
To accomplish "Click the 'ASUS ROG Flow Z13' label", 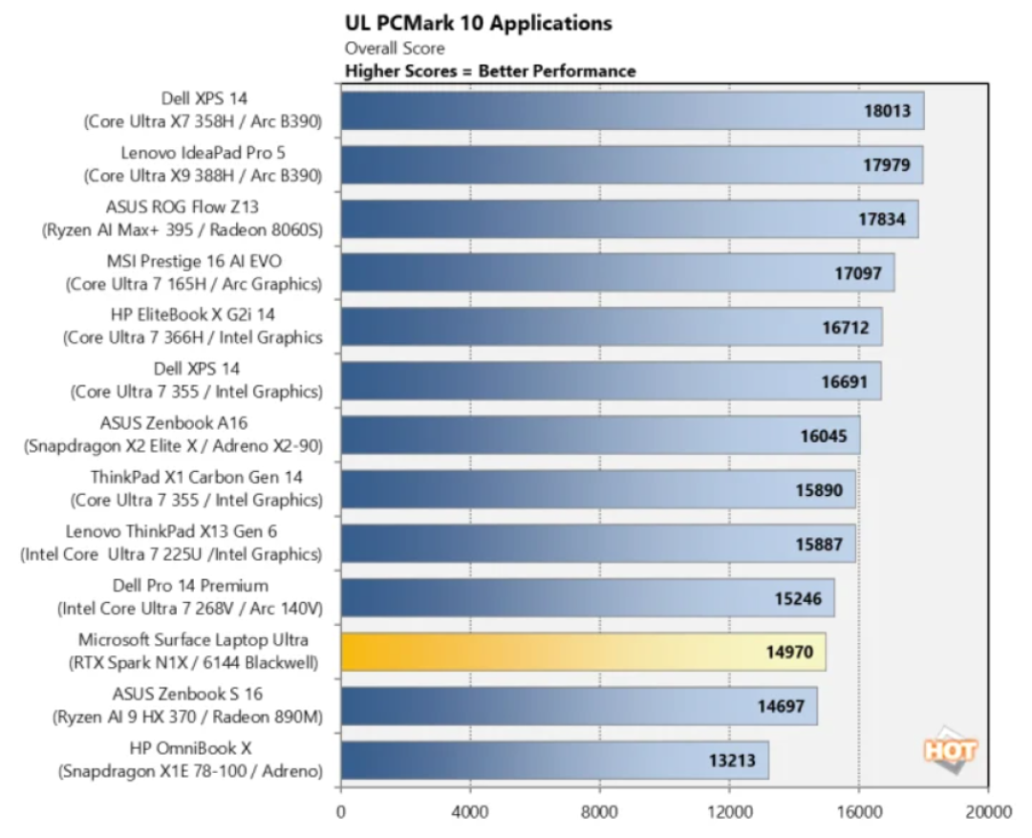I will [x=183, y=206].
